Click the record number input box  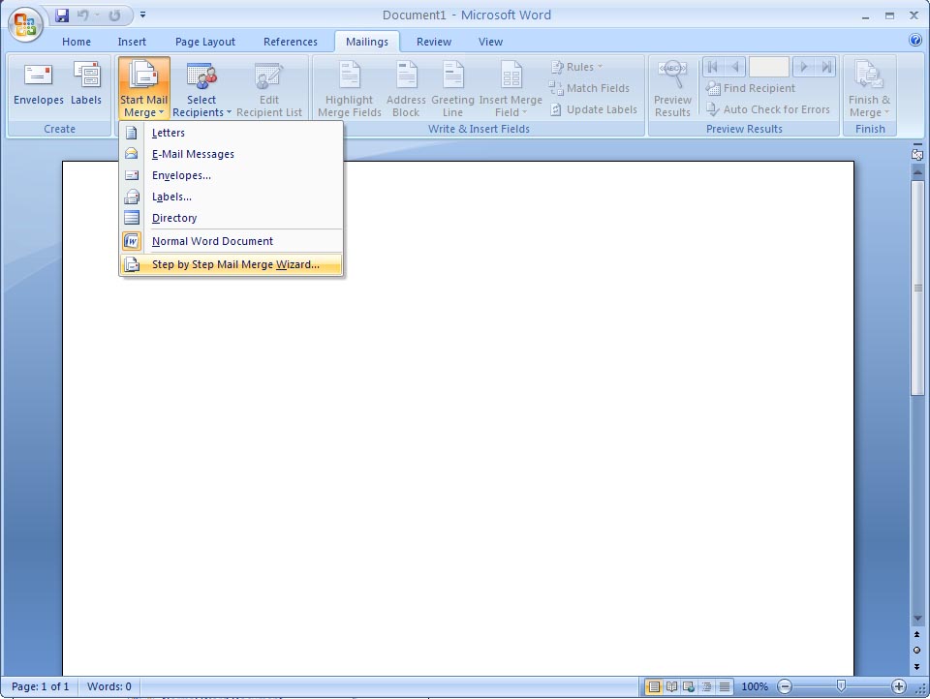point(768,67)
